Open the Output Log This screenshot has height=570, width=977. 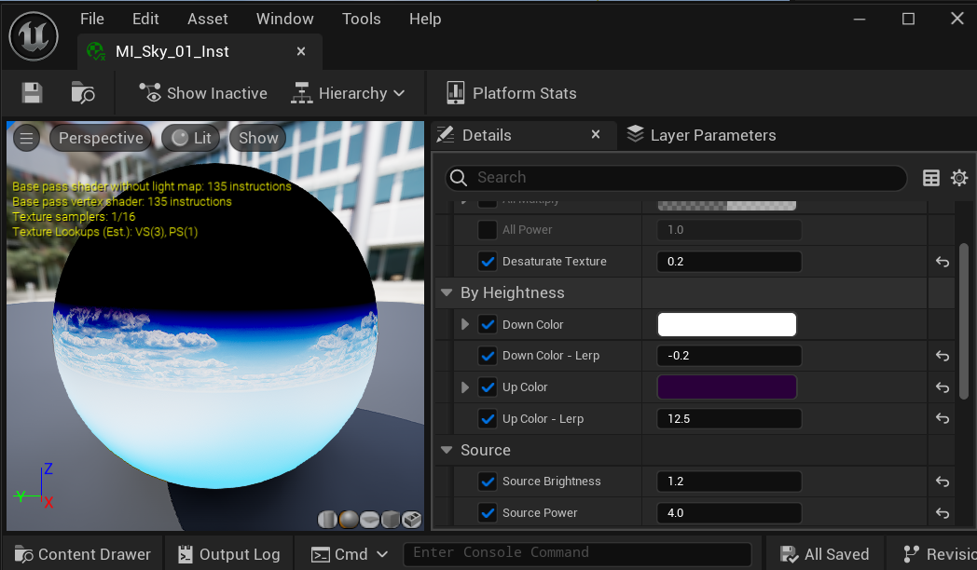(x=228, y=554)
